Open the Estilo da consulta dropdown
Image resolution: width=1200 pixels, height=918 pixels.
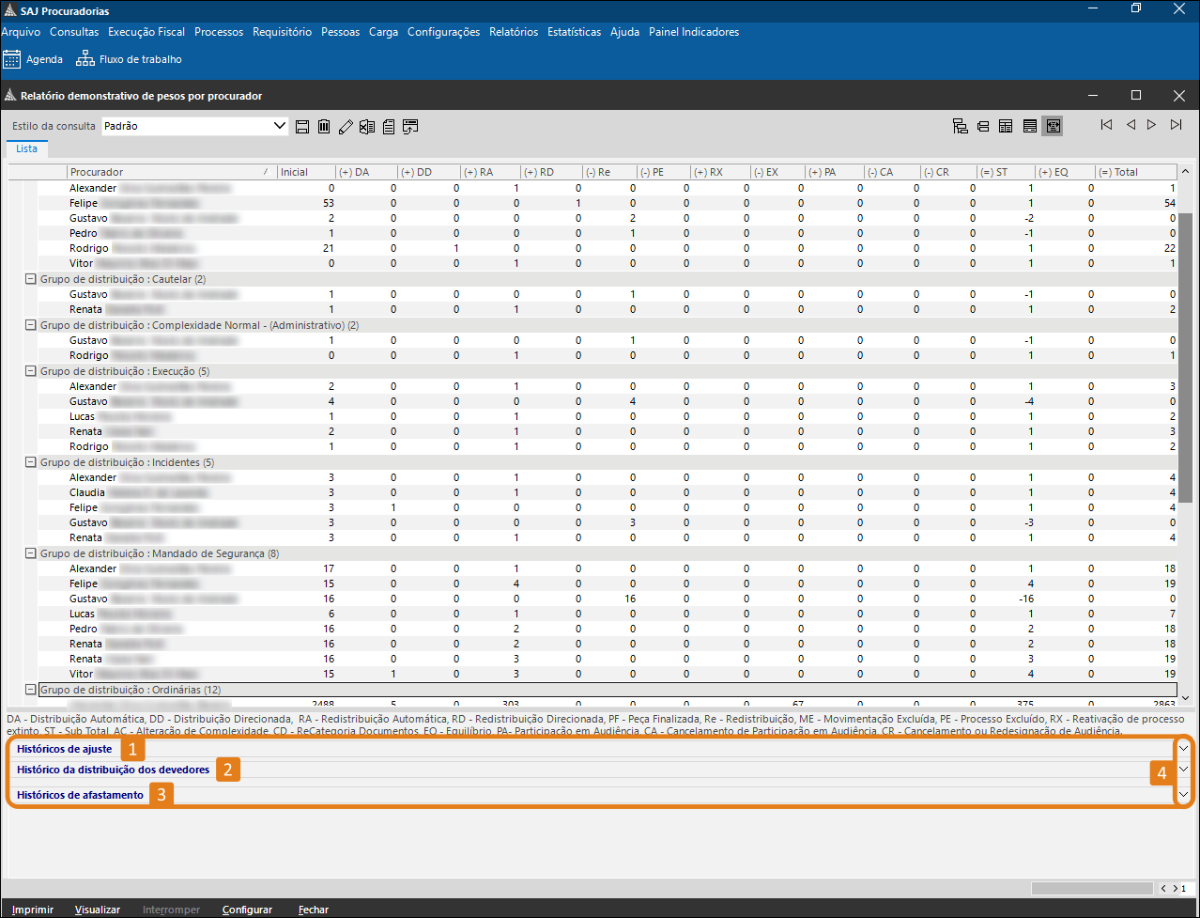point(279,126)
